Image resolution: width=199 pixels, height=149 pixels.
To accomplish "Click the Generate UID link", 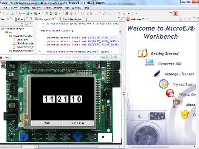I will [170, 64].
